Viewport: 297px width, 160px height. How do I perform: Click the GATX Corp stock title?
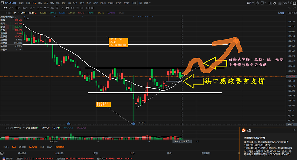[11, 3]
